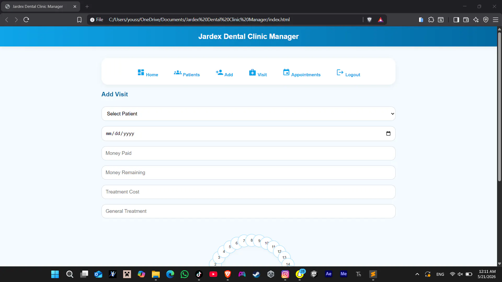Focus the Treatment Cost field
Viewport: 502px width, 282px height.
[248, 192]
